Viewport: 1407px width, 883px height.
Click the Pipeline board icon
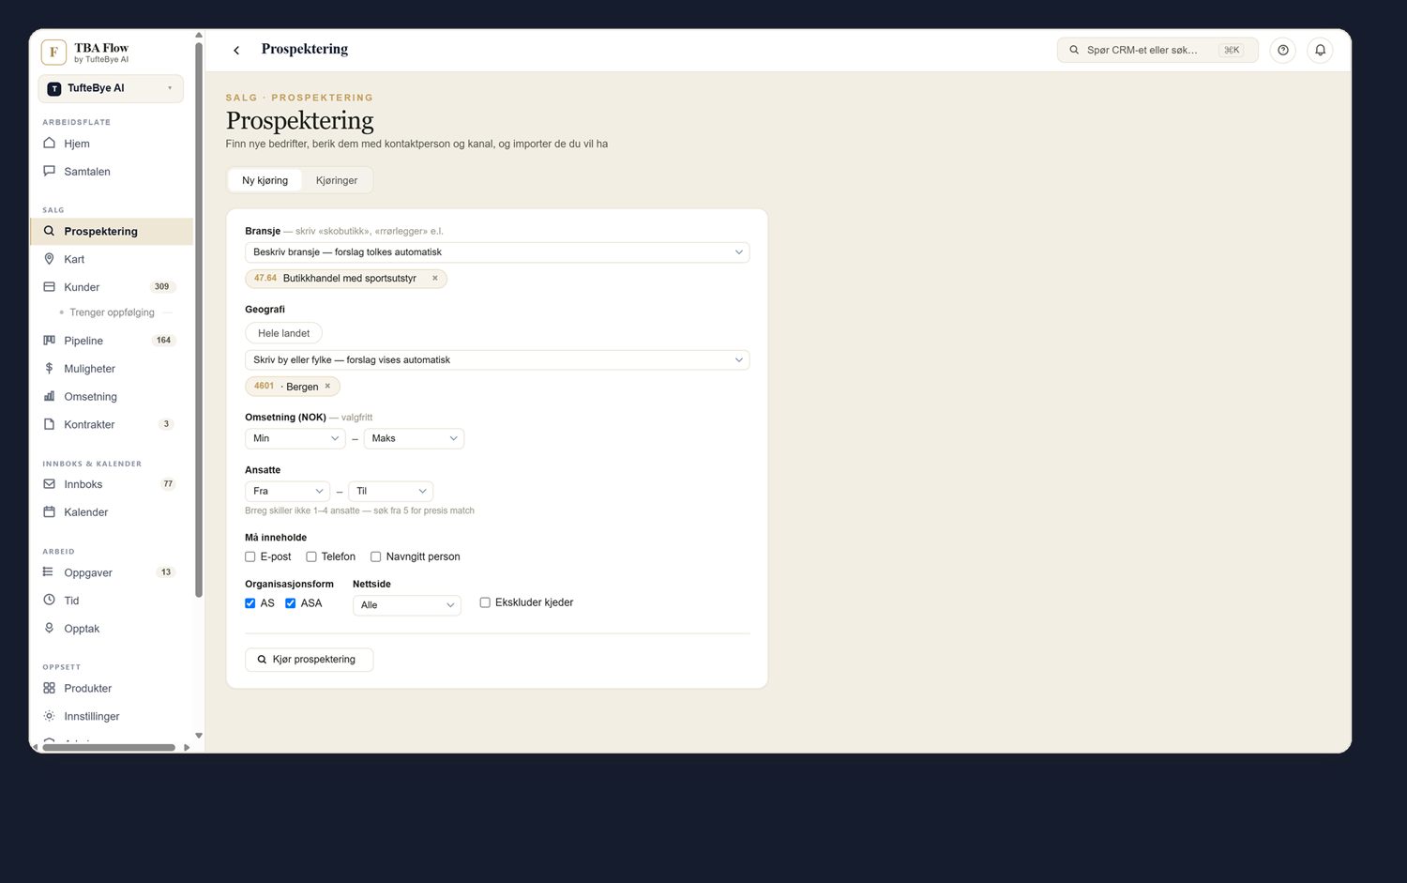(x=50, y=341)
